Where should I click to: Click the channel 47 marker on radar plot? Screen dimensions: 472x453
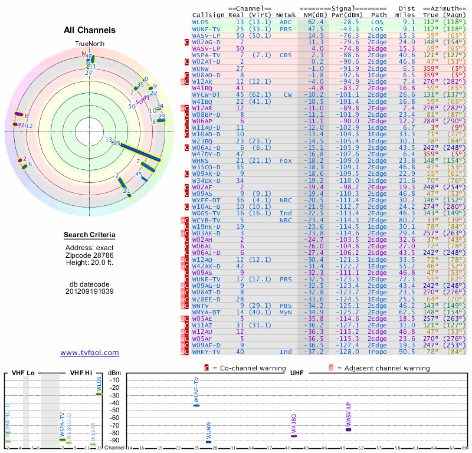89,58
